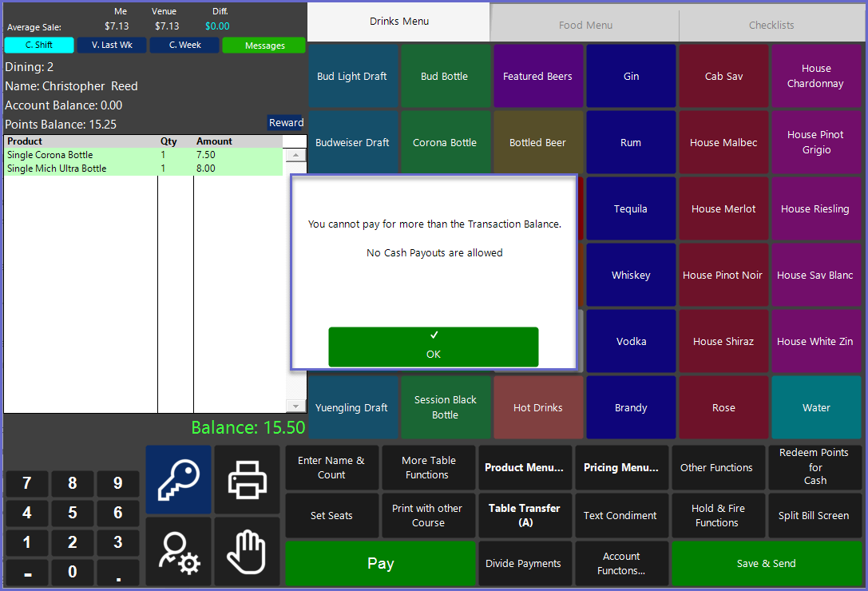Open the user settings gear icon
The height and width of the screenshot is (591, 868).
(x=178, y=551)
